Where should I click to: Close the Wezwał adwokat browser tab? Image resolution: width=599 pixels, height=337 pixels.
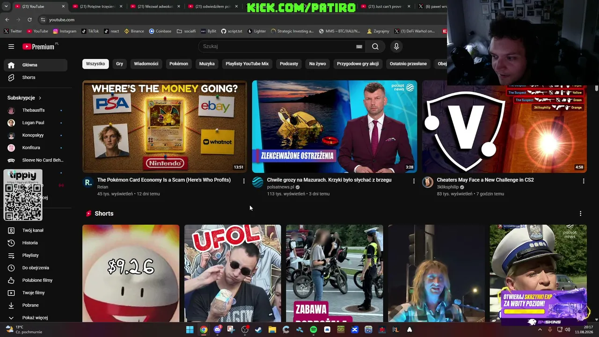[x=179, y=7]
